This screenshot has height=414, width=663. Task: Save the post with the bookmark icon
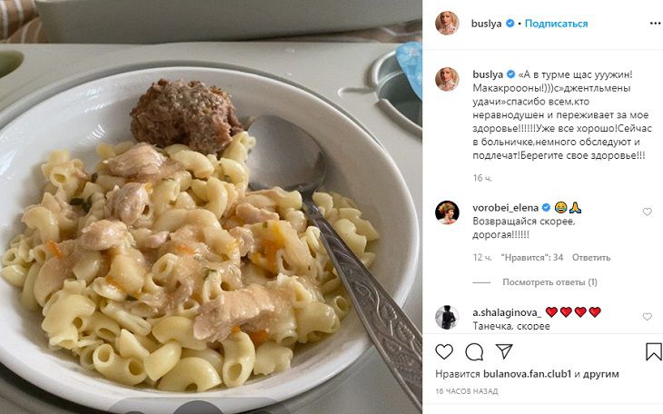coord(654,351)
